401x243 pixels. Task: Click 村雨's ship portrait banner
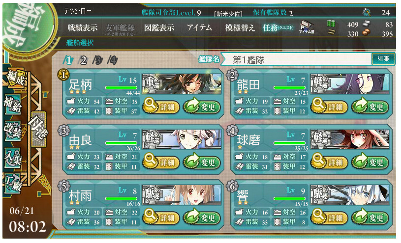pyautogui.click(x=182, y=195)
